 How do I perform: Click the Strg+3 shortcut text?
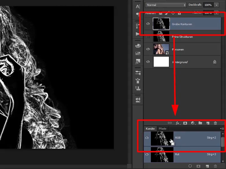211,154
